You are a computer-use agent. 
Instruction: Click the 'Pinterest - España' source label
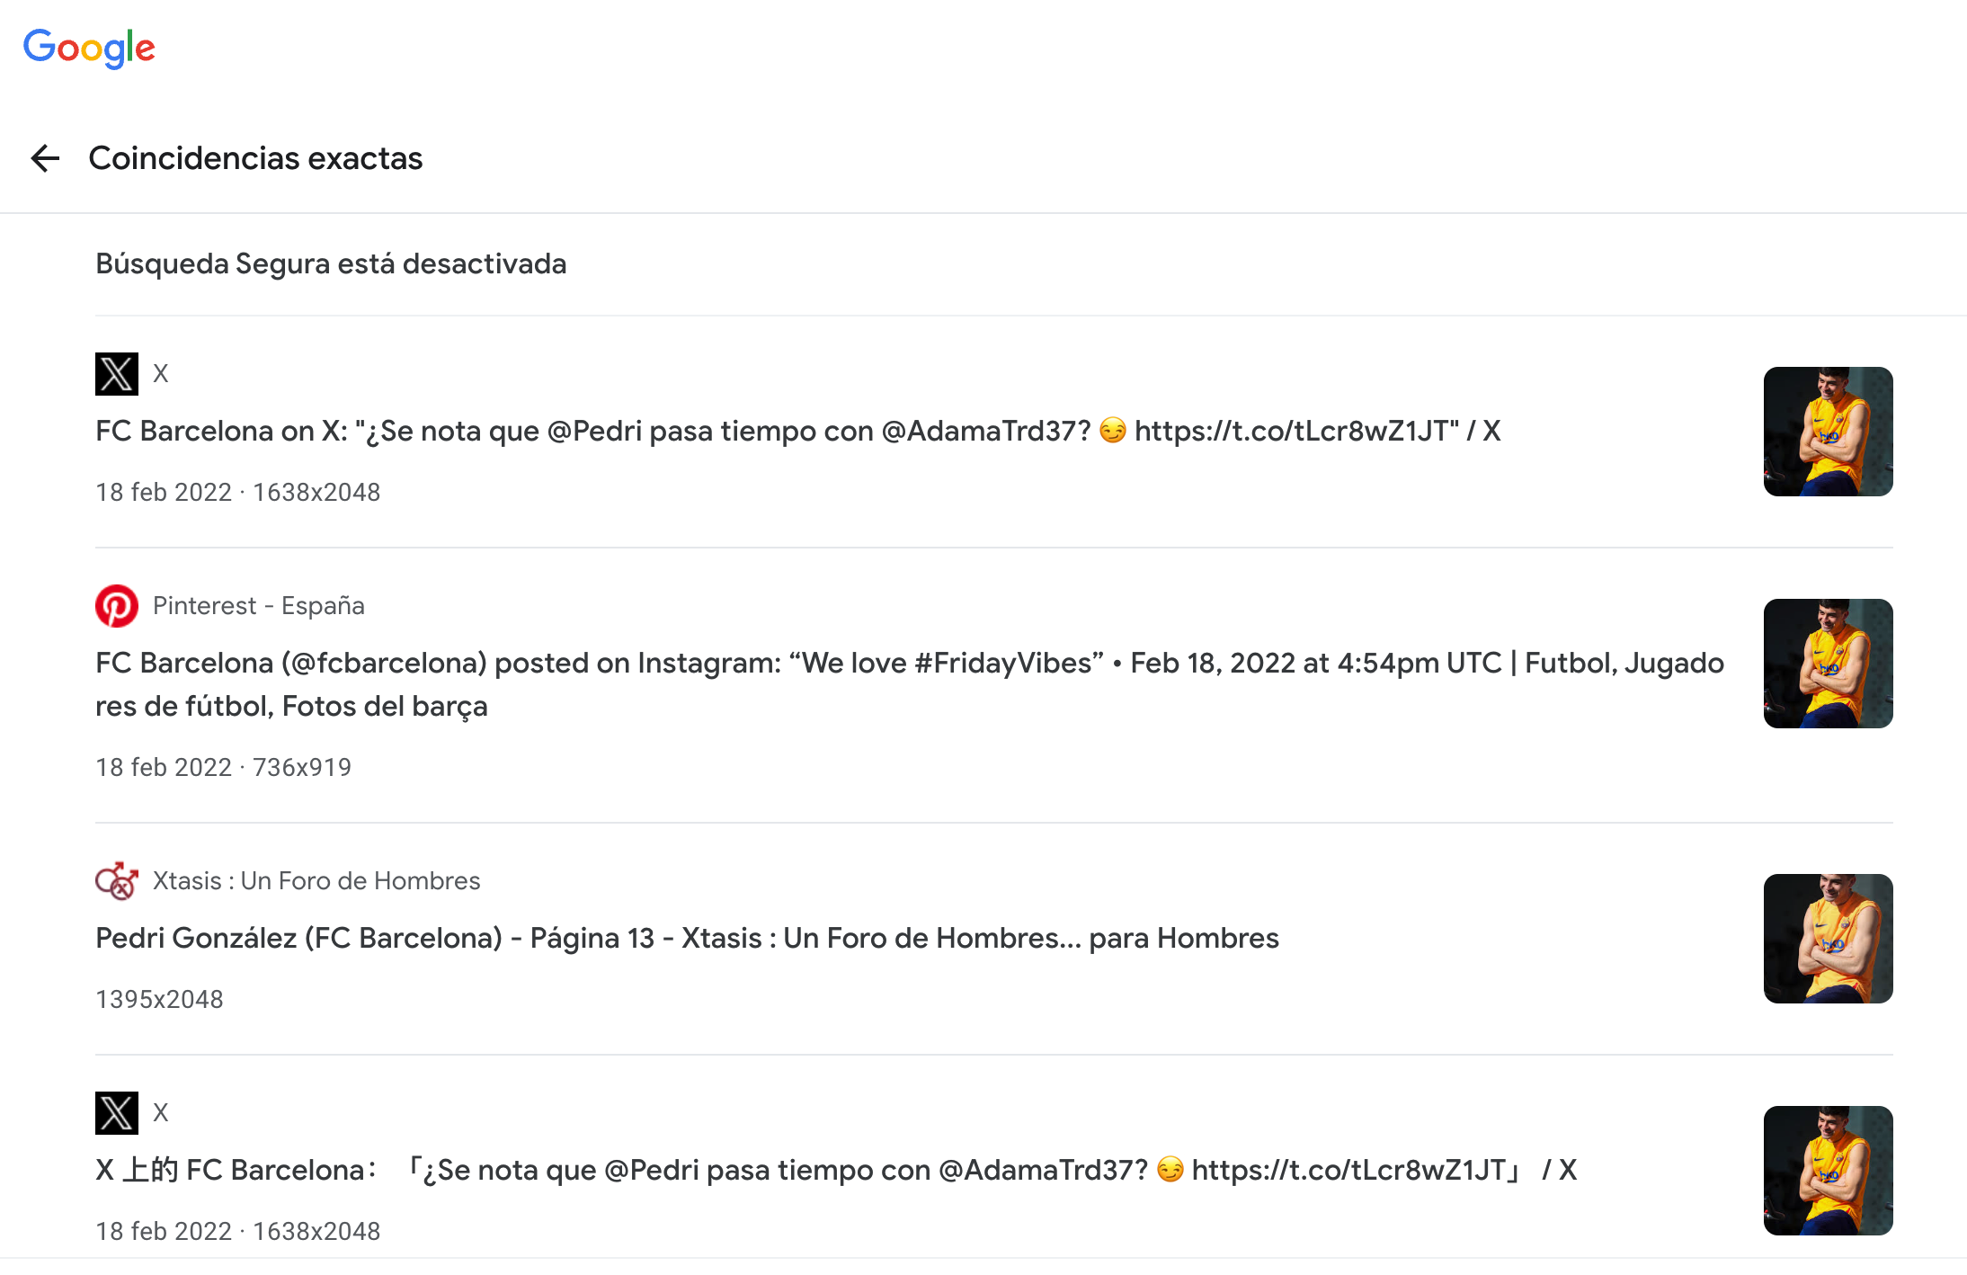[x=259, y=606]
